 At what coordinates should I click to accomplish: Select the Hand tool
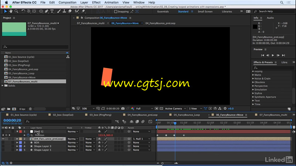[x=11, y=11]
